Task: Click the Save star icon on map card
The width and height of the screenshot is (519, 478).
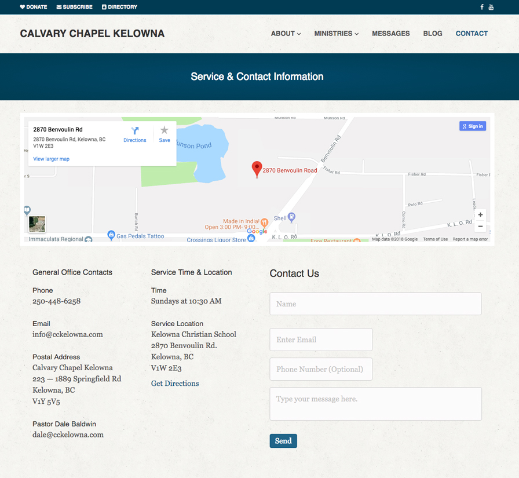Action: click(164, 130)
